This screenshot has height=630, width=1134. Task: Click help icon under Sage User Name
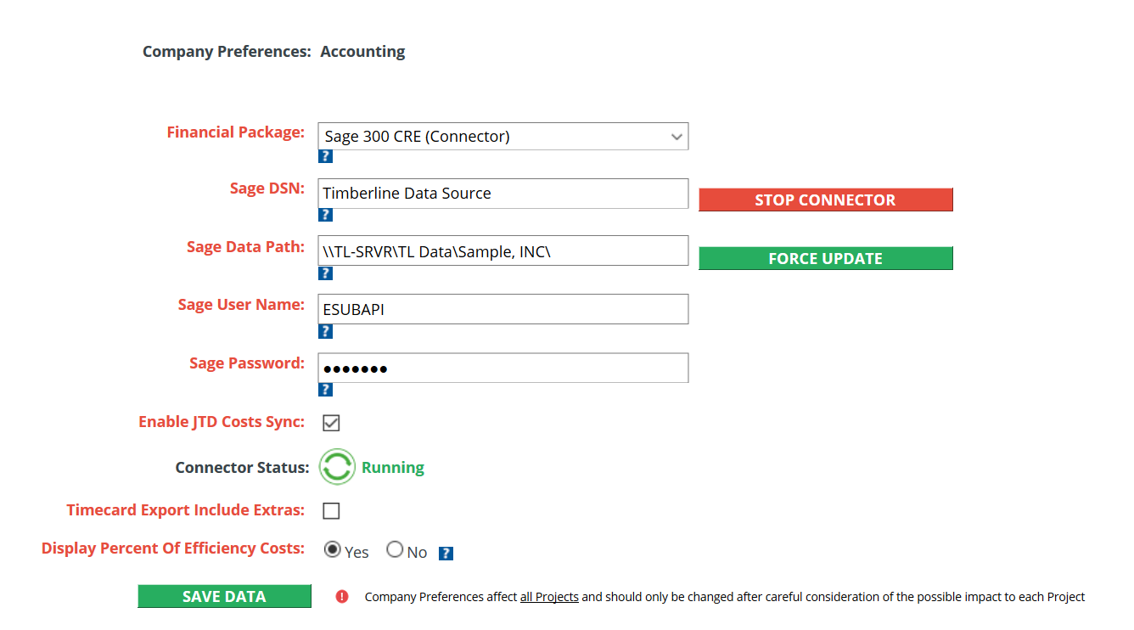click(x=325, y=331)
